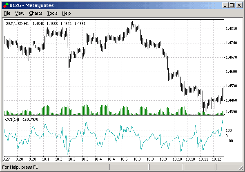The width and height of the screenshot is (245, 172).
Task: Click the 1.4321 low price value
Action: (66, 24)
